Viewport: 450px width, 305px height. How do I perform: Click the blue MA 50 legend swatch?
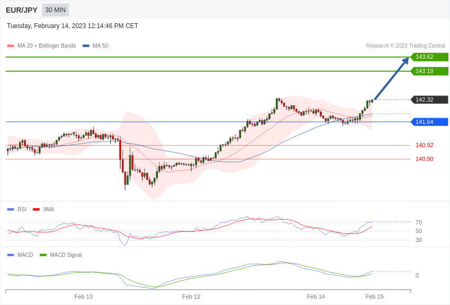(x=86, y=46)
